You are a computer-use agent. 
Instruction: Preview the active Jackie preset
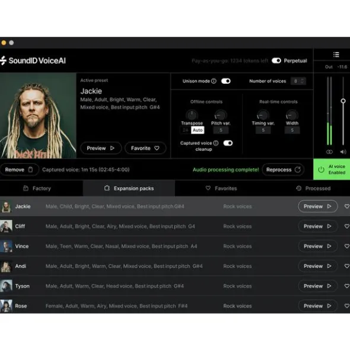pyautogui.click(x=101, y=148)
